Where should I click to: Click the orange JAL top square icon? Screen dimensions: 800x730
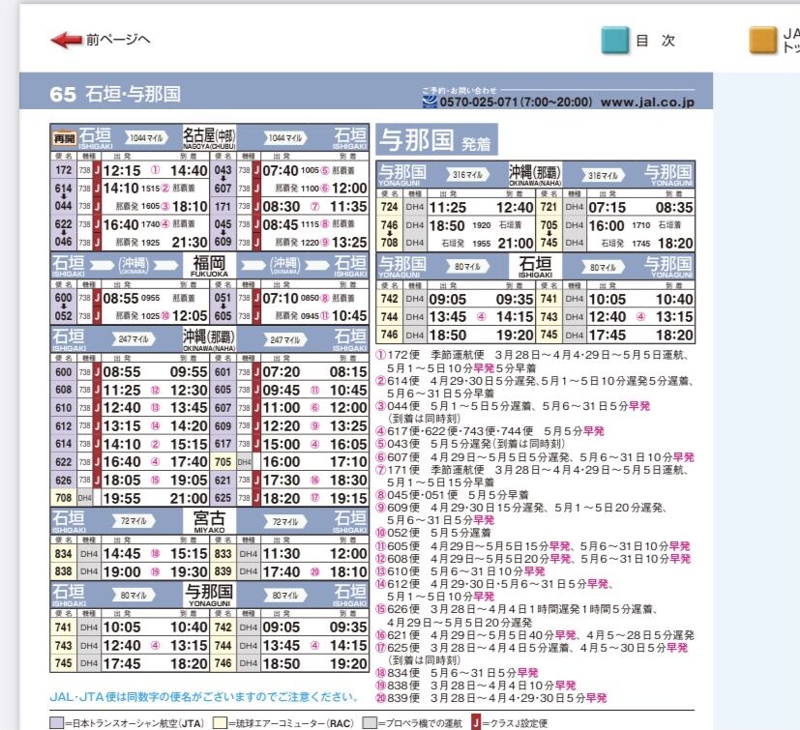click(x=762, y=40)
